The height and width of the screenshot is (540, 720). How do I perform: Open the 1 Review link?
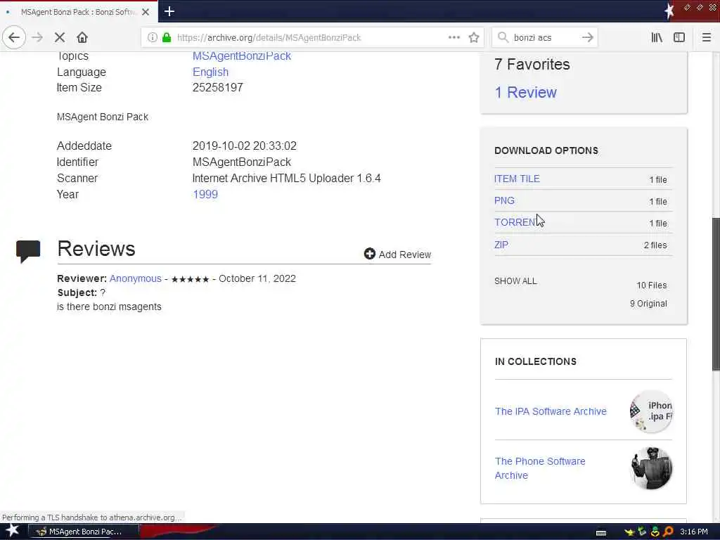coord(525,92)
